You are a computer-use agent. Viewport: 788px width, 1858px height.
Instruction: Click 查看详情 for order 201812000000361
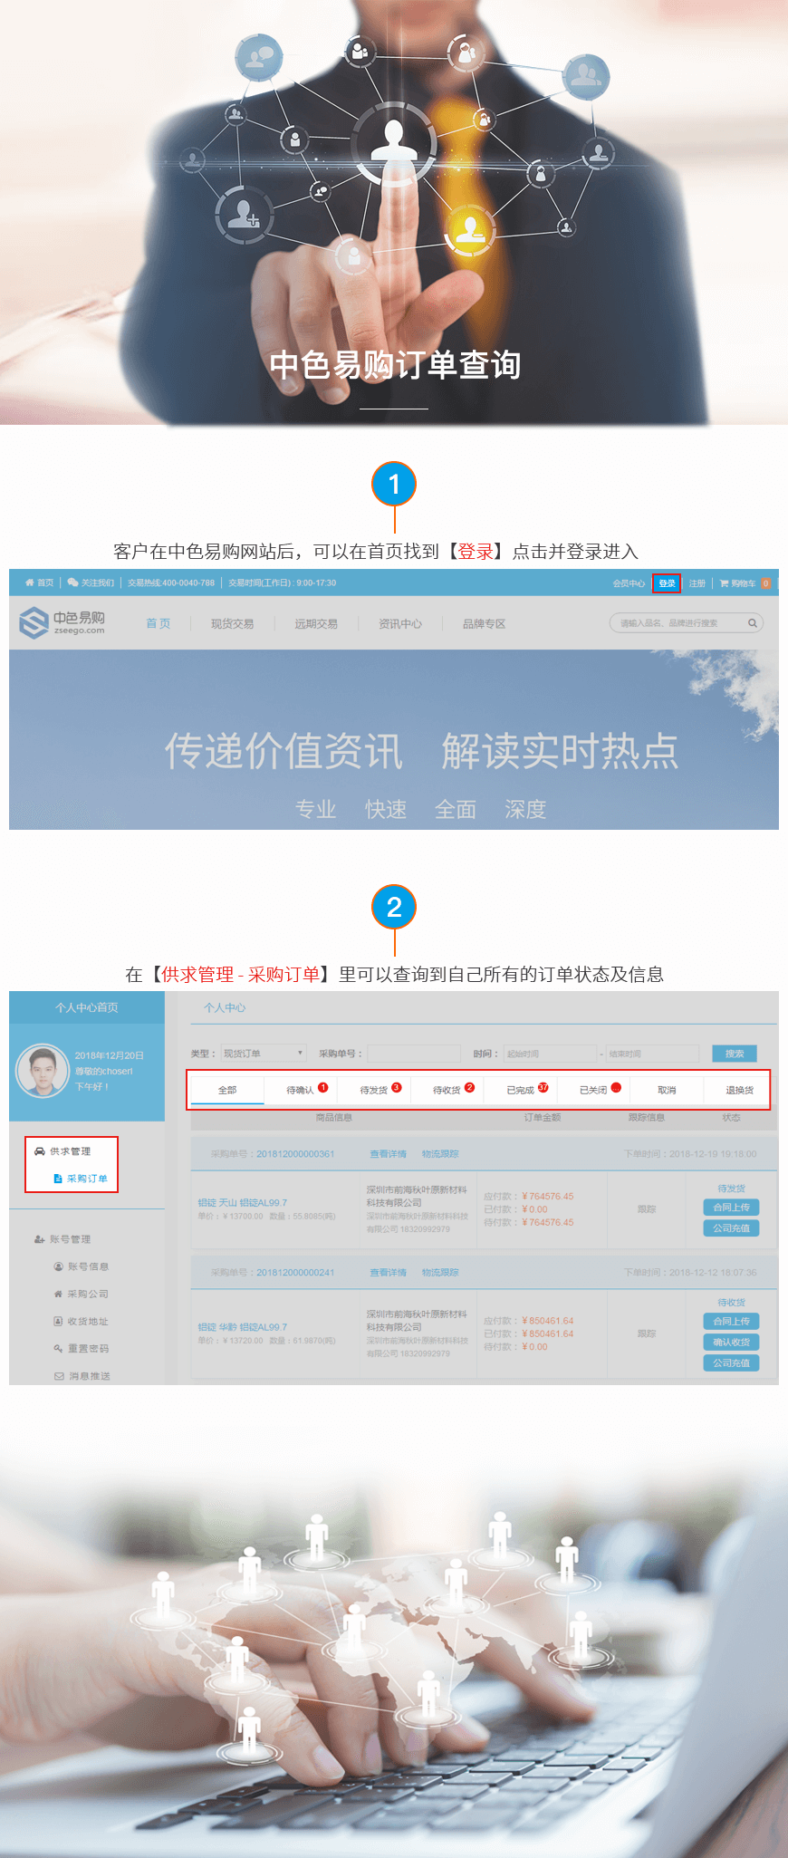point(388,1154)
